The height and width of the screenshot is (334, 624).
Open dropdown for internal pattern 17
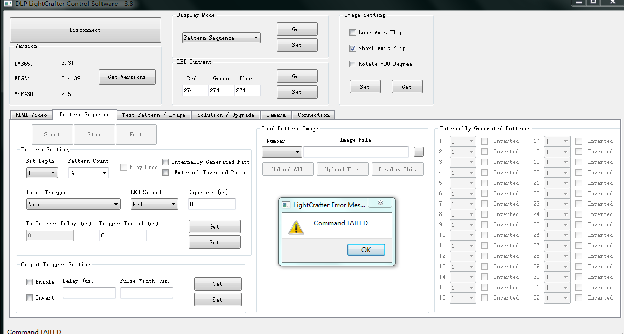[557, 141]
